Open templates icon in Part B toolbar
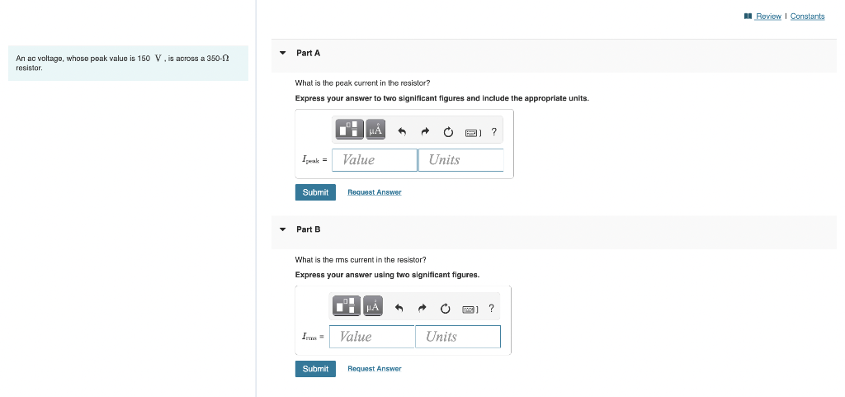 pyautogui.click(x=347, y=306)
